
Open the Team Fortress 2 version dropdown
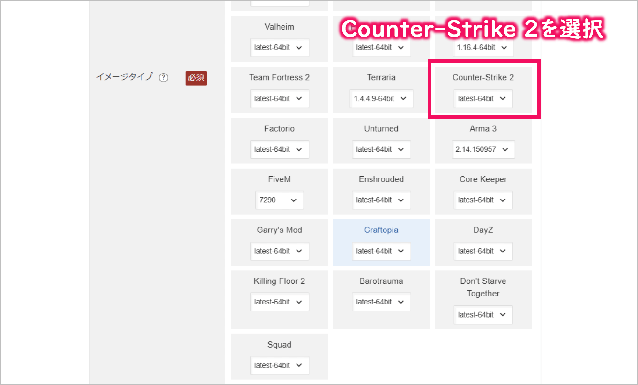point(279,98)
